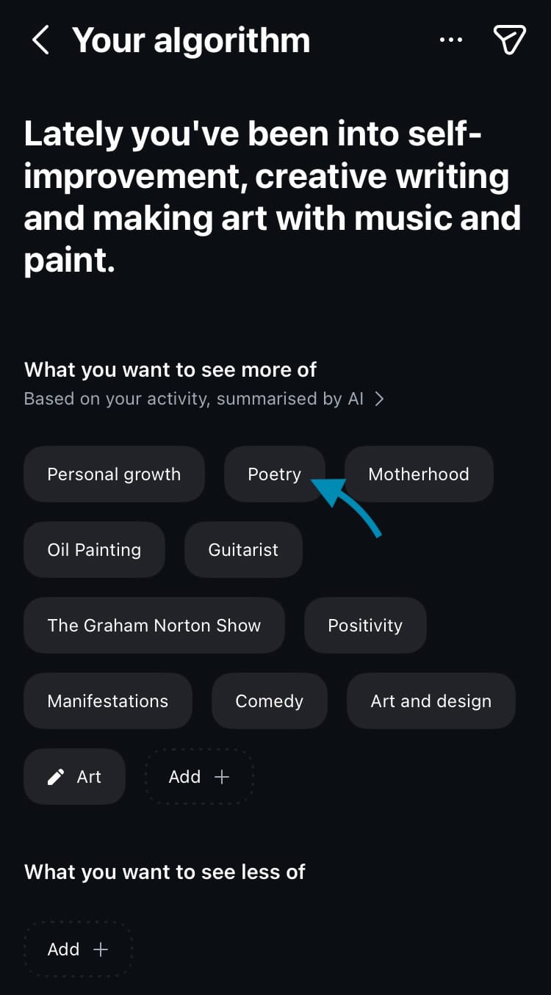Tap the Comedy chip

click(269, 701)
